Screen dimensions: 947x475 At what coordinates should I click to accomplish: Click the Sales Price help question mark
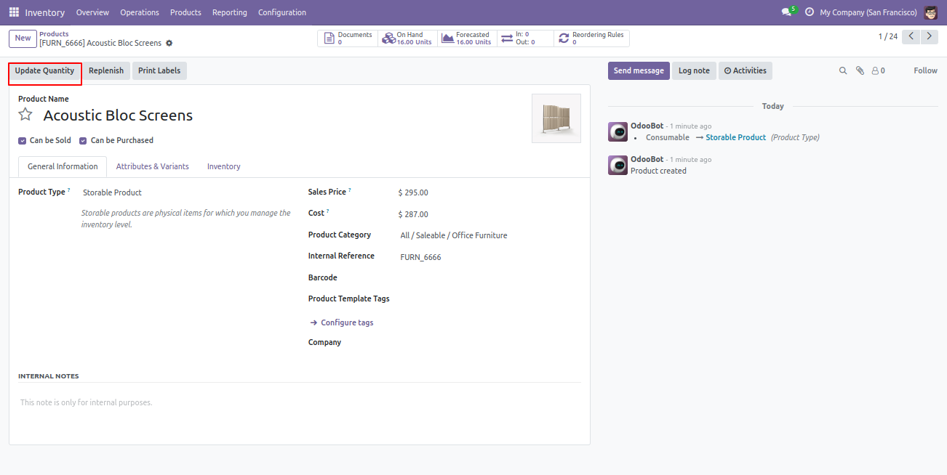(x=350, y=190)
